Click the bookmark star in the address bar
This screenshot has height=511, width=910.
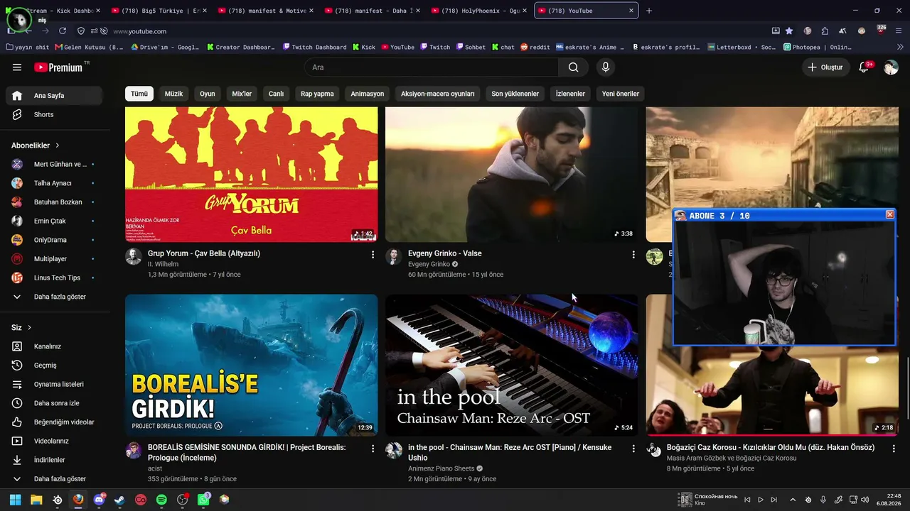point(789,31)
